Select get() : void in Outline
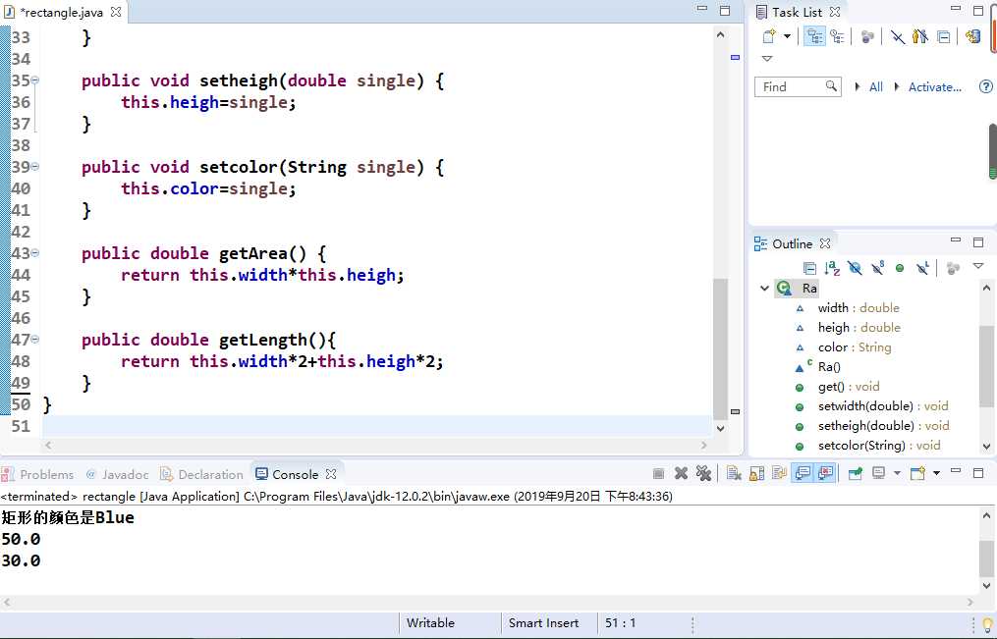Image resolution: width=997 pixels, height=639 pixels. (849, 387)
